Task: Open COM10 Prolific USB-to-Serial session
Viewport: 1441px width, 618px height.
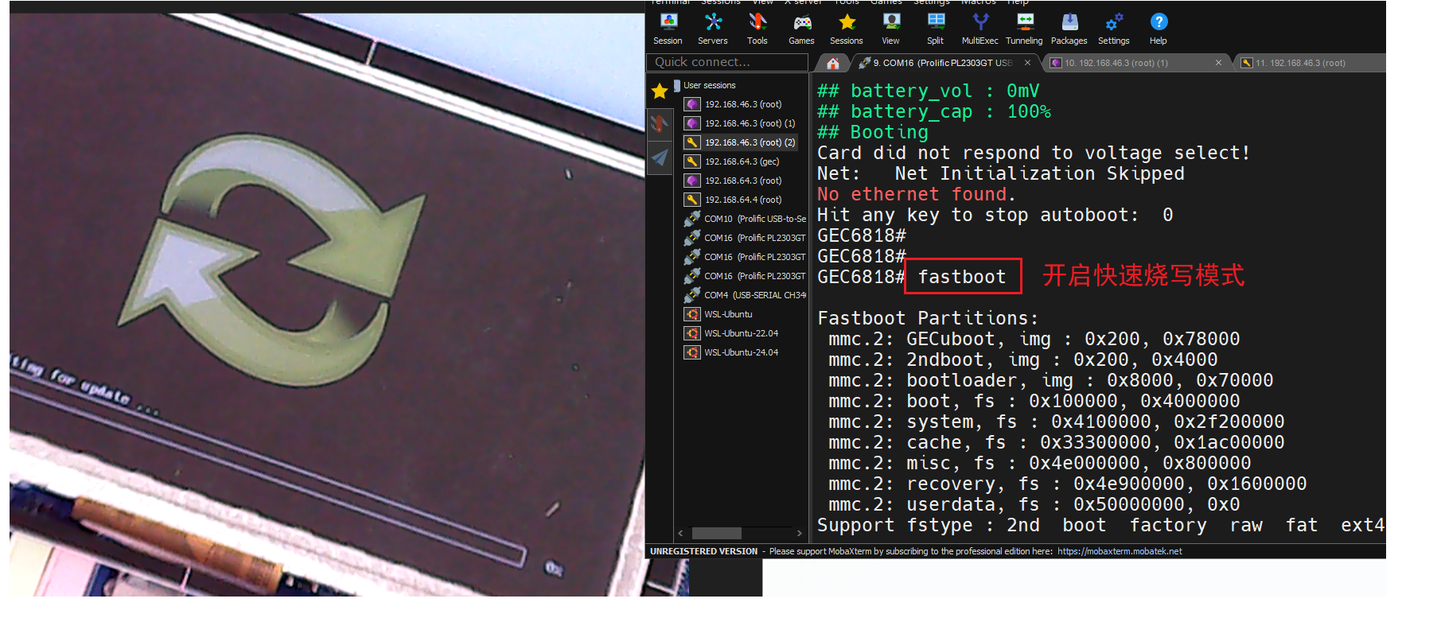Action: point(744,219)
